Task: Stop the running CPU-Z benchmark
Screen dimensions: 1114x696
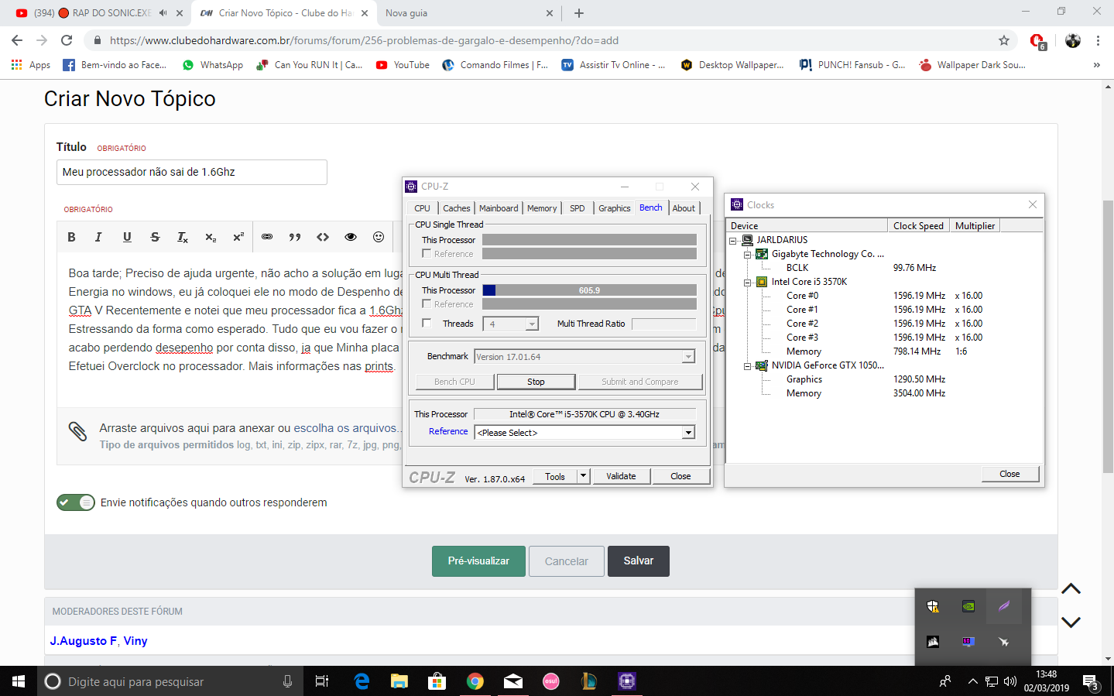Action: click(536, 382)
